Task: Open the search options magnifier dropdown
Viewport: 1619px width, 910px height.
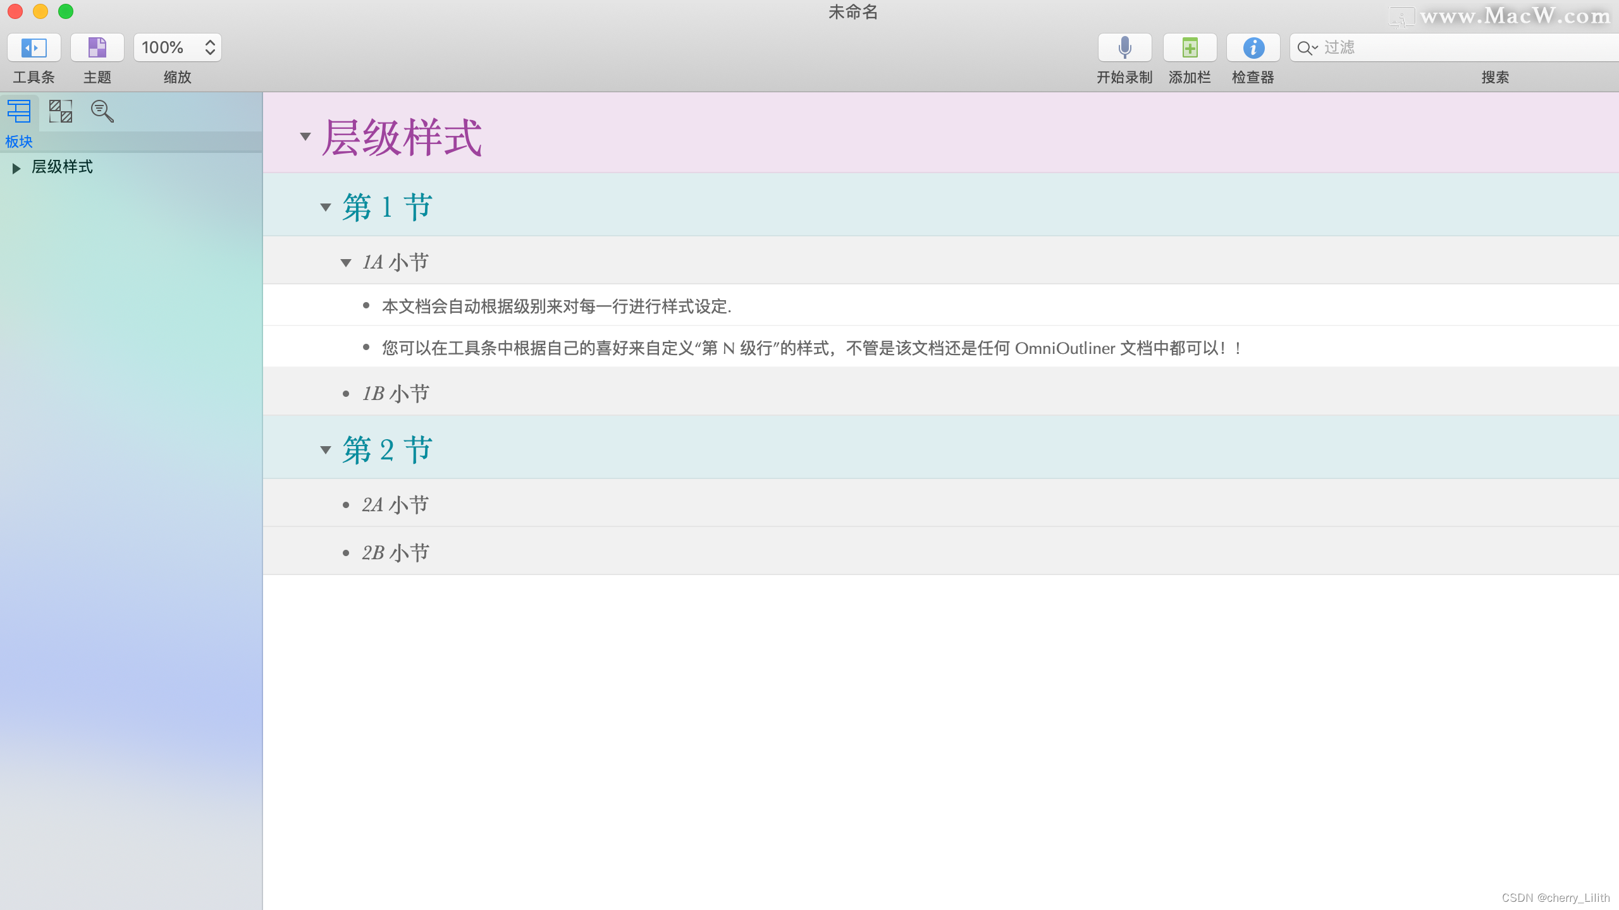Action: (x=1307, y=48)
